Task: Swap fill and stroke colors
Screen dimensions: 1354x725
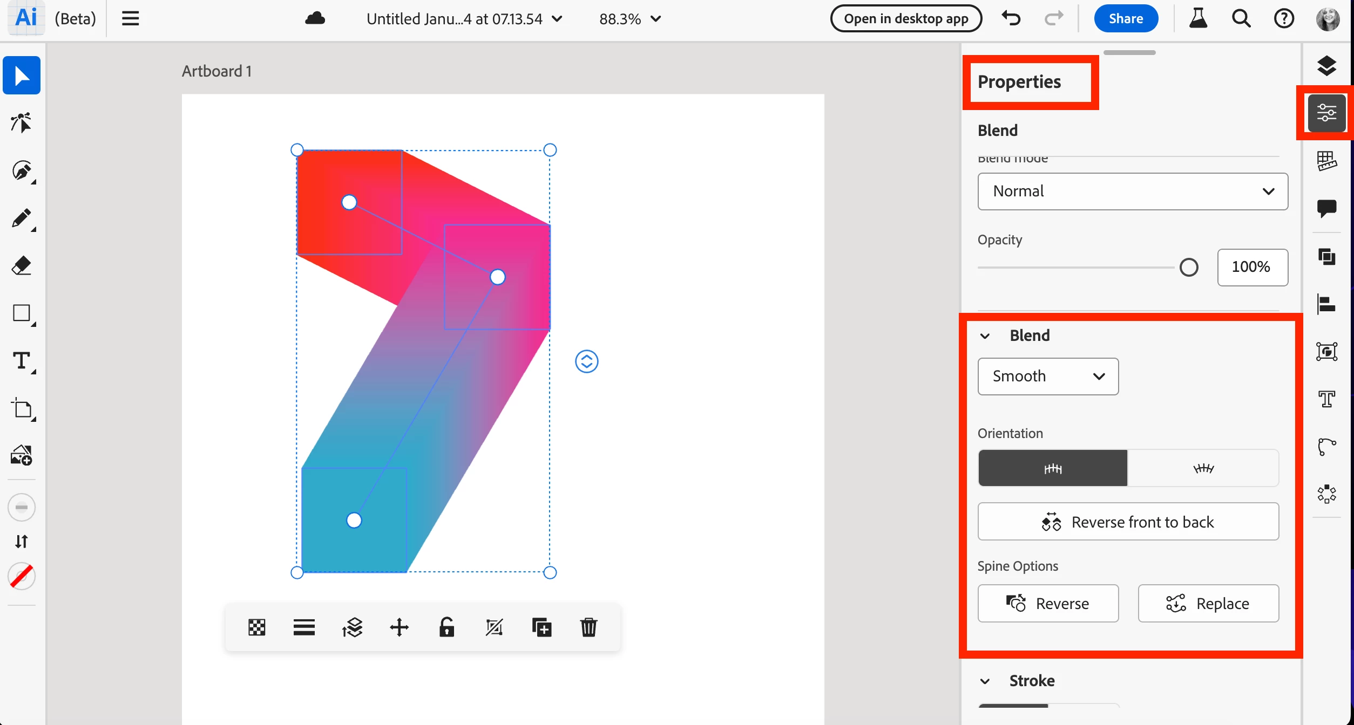Action: pos(22,541)
